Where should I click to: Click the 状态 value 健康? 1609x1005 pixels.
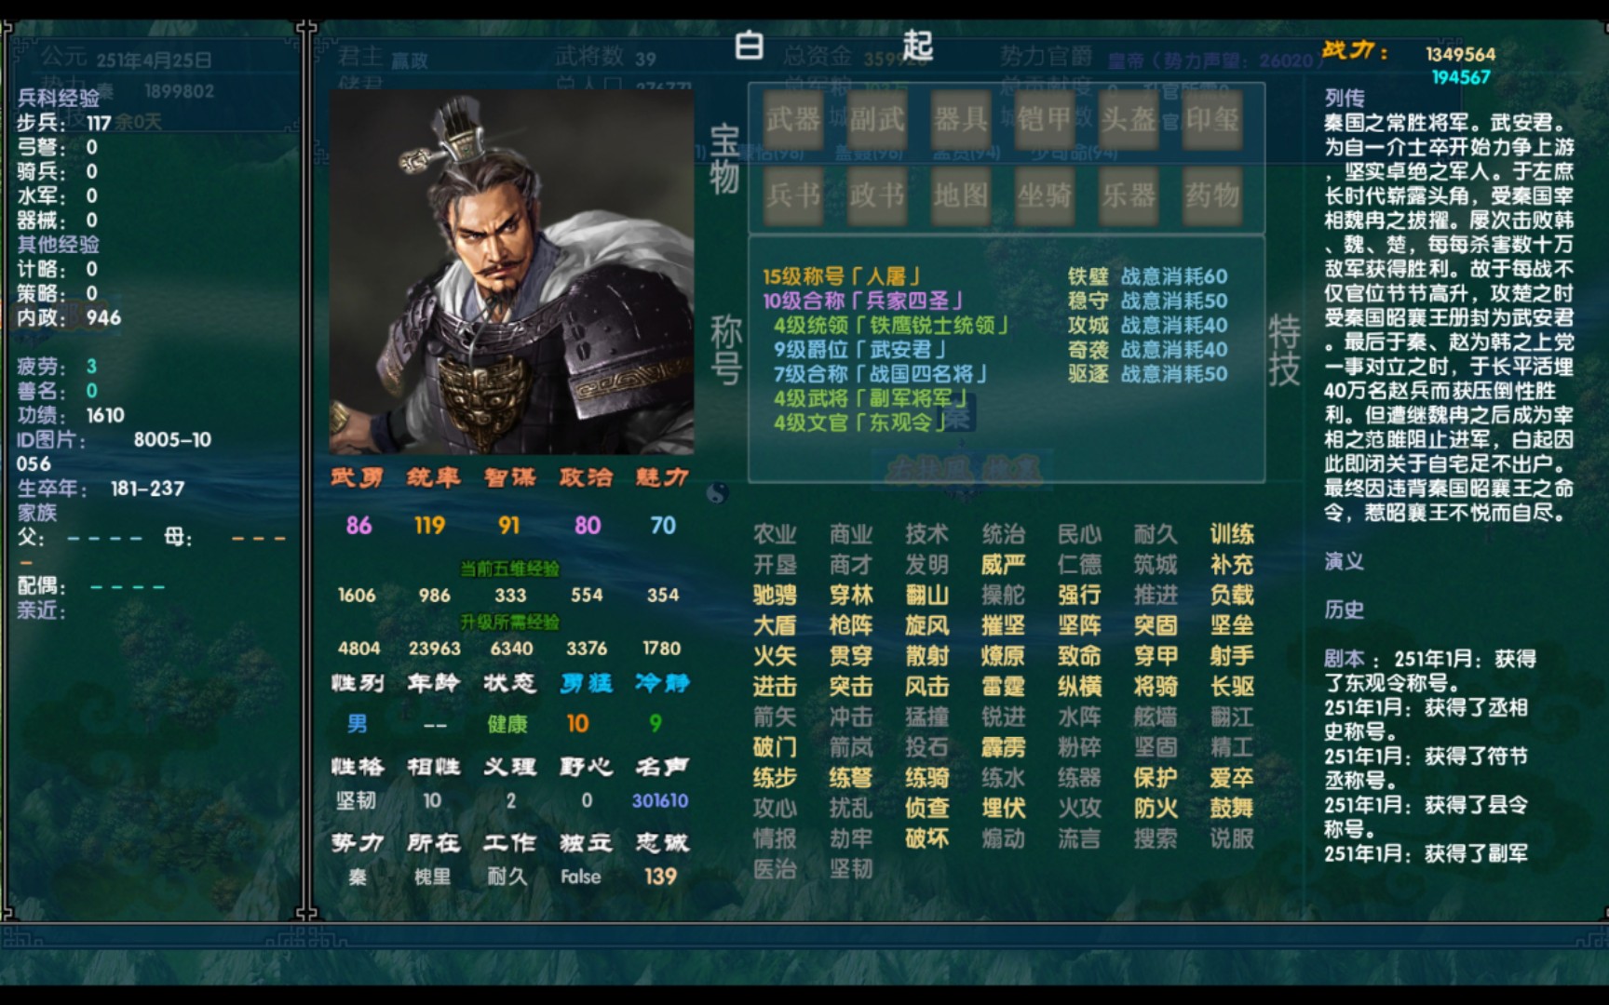point(507,724)
